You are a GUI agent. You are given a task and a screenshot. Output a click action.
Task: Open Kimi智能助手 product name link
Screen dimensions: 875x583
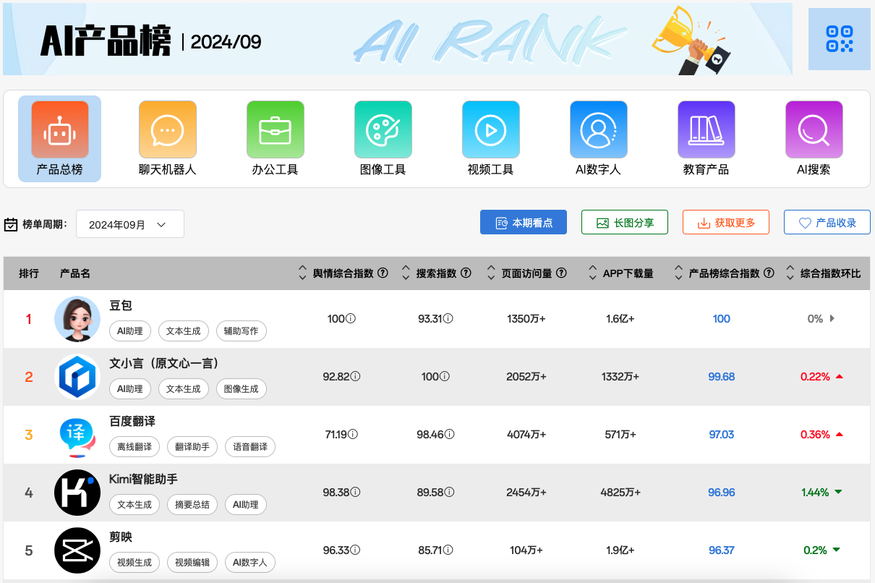(143, 479)
